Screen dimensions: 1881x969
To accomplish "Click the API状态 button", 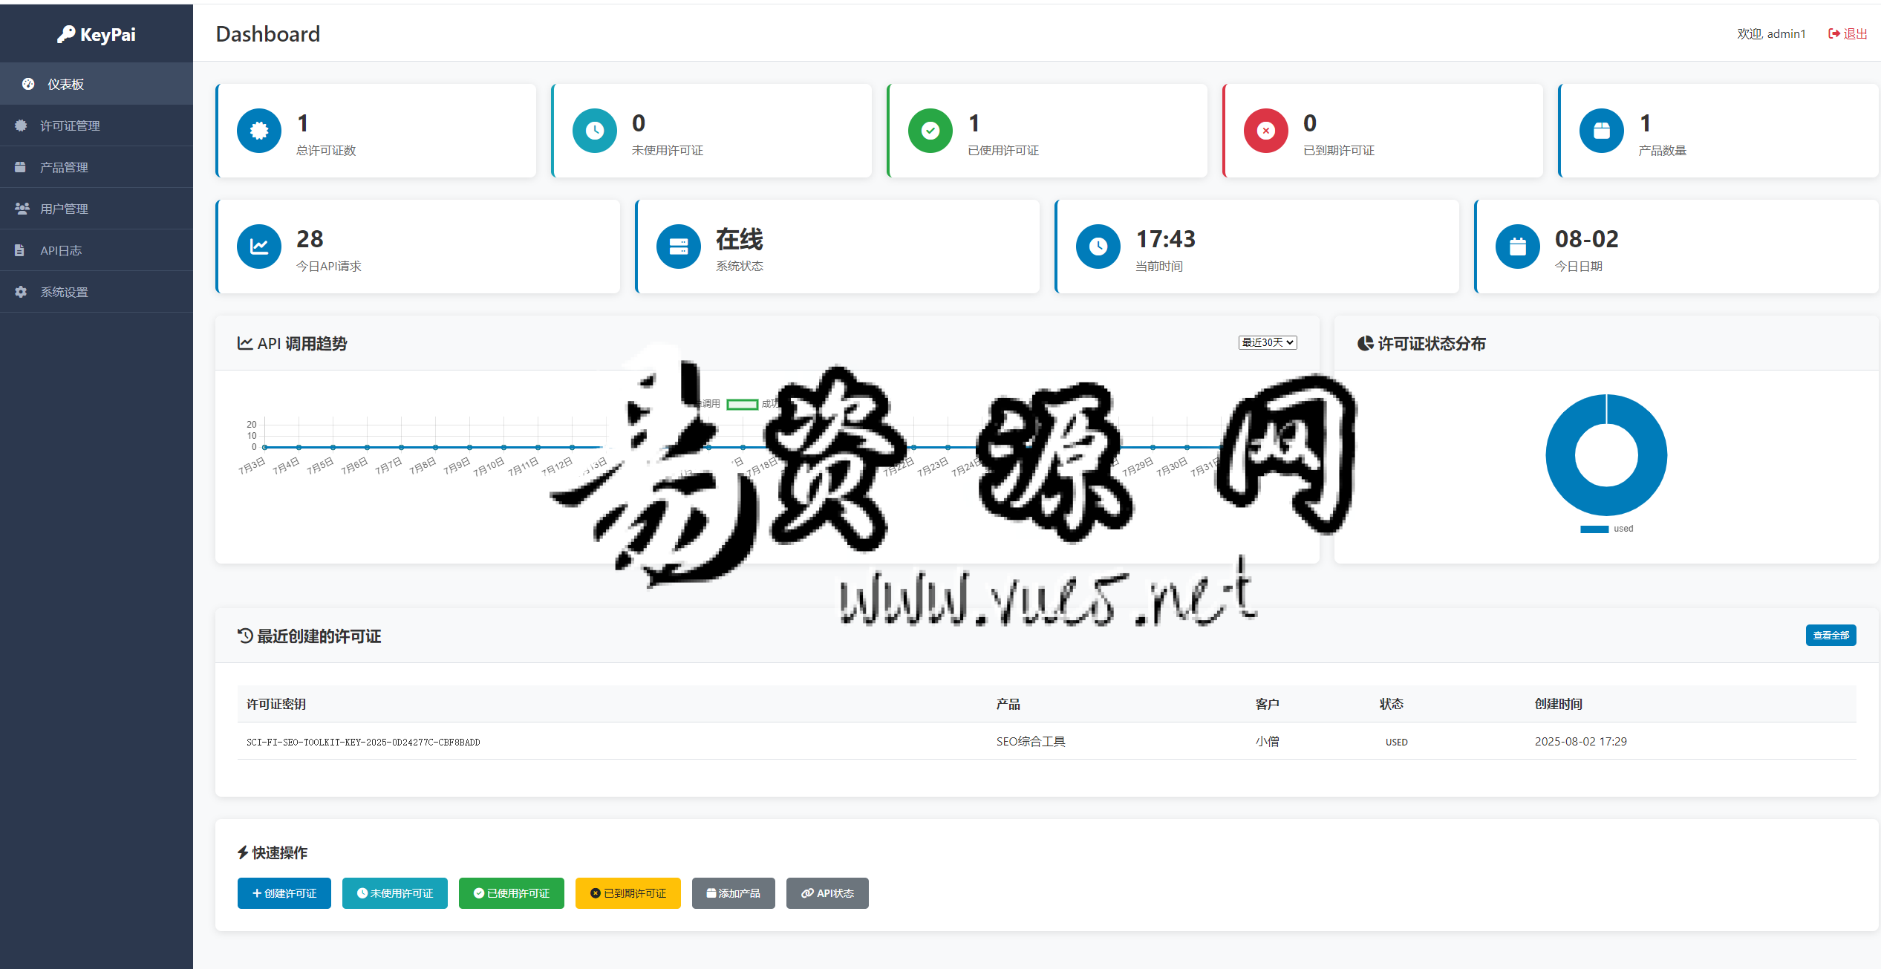I will pyautogui.click(x=827, y=893).
